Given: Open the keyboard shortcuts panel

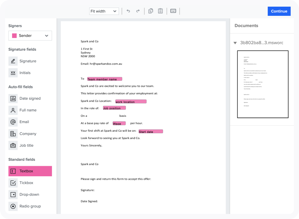Looking at the screenshot, I should click(x=173, y=11).
